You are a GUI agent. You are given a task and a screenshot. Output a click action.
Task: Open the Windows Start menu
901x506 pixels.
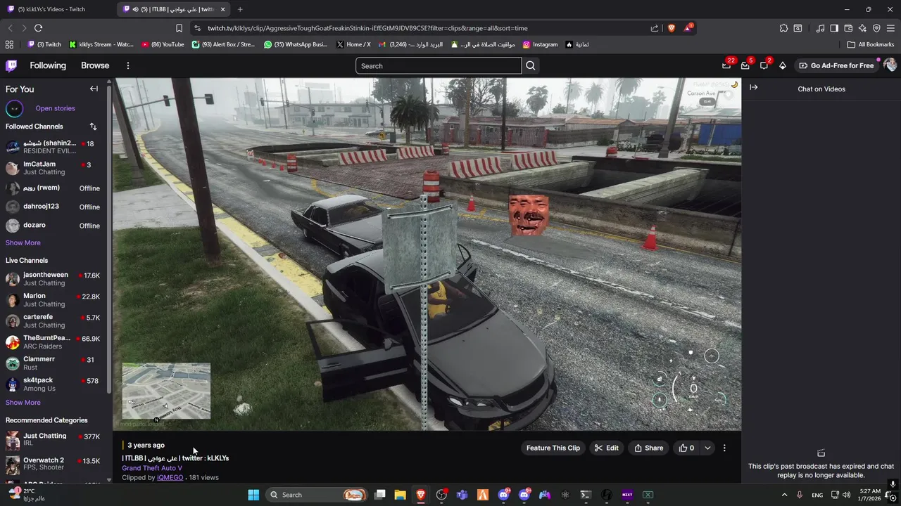pos(253,495)
